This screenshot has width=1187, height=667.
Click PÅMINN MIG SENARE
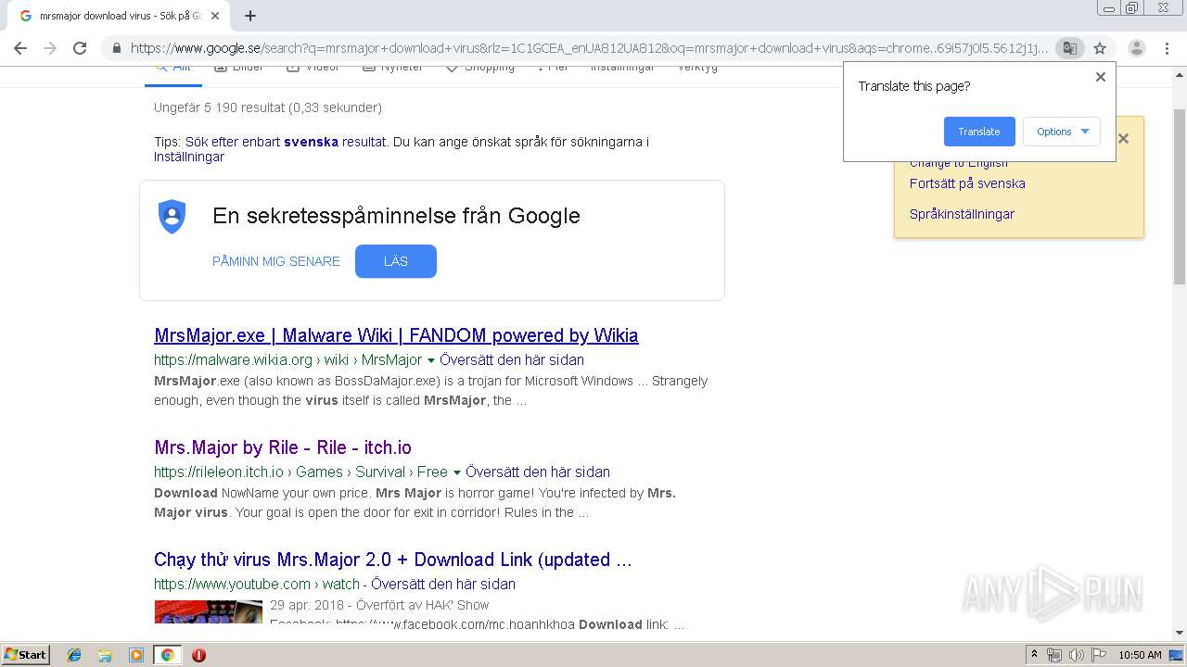click(276, 261)
